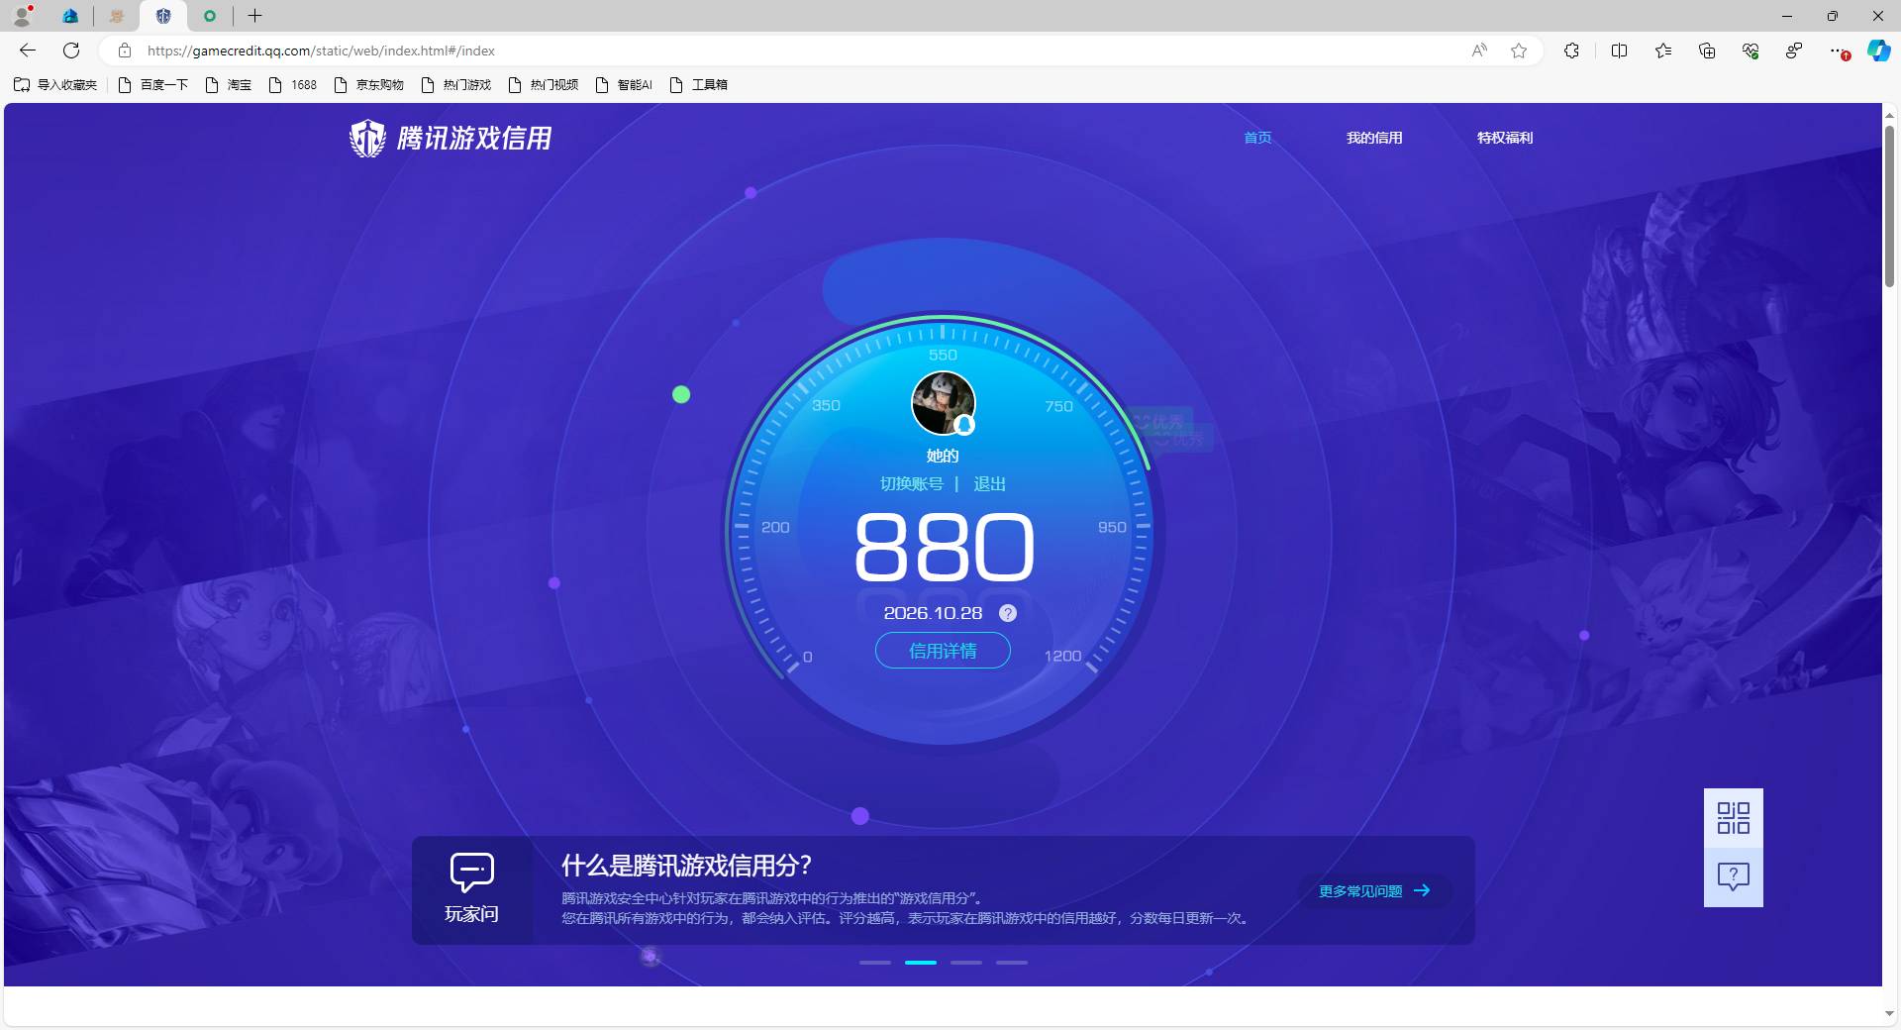Click the page vertical scrollbar thumb
The width and height of the screenshot is (1901, 1030).
point(1889,206)
